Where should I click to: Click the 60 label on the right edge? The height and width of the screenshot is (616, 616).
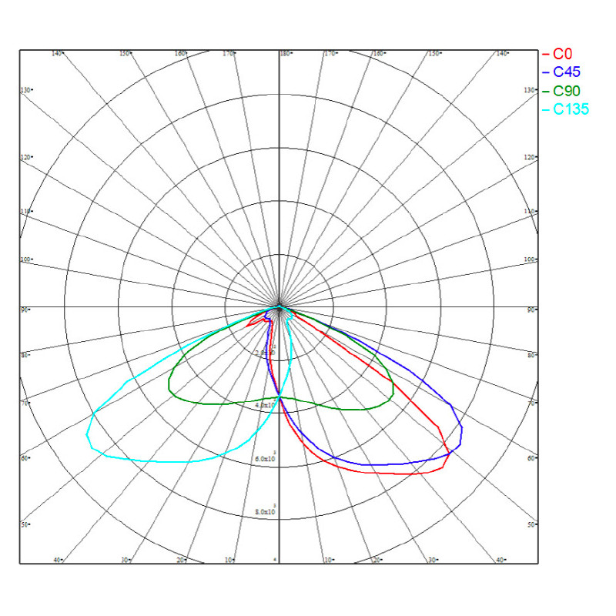531,458
